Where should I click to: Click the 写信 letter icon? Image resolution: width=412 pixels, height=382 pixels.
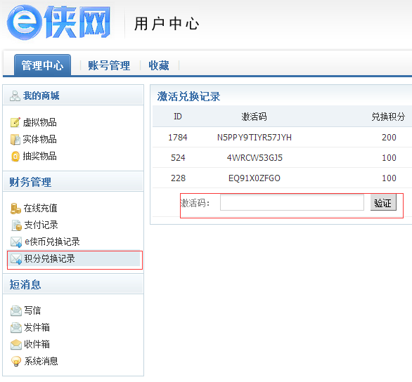[16, 310]
